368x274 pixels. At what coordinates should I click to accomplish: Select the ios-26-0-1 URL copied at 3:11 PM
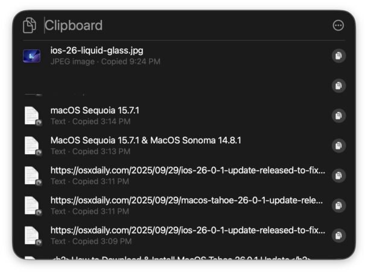(181, 175)
